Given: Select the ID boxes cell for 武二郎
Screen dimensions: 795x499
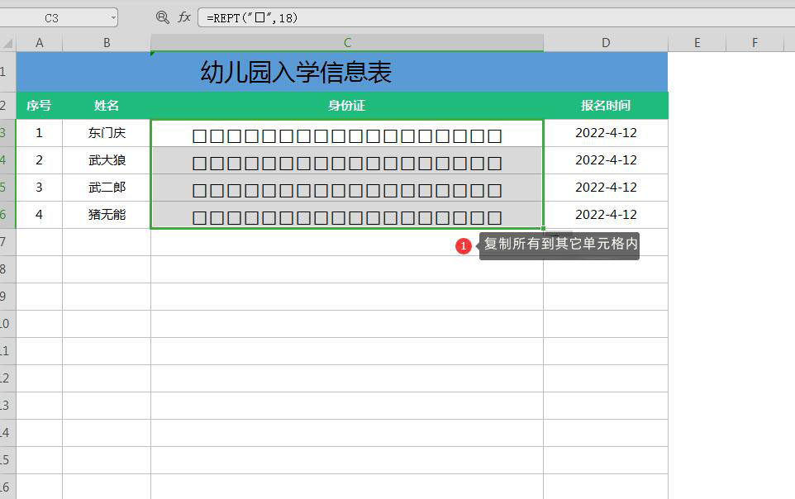Looking at the screenshot, I should click(347, 188).
